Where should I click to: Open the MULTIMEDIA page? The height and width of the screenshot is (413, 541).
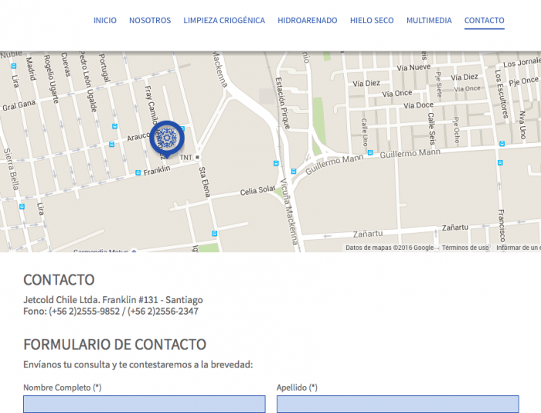pos(429,21)
